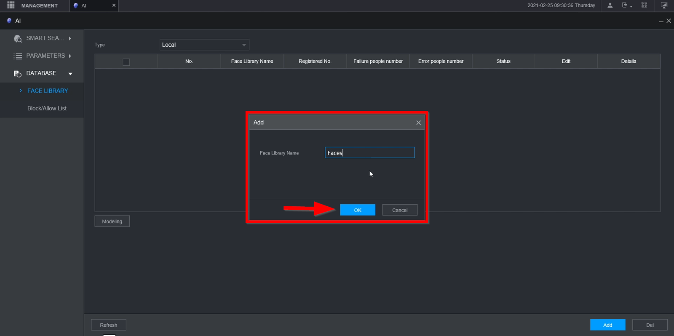674x336 pixels.
Task: Expand the Smart Search submenu arrow
Action: (70, 38)
